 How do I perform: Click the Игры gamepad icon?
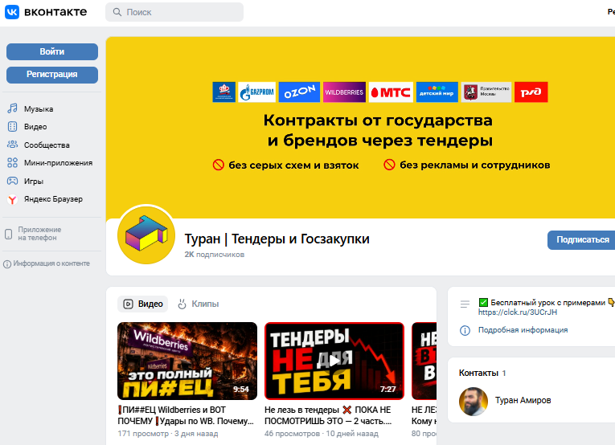(x=13, y=181)
